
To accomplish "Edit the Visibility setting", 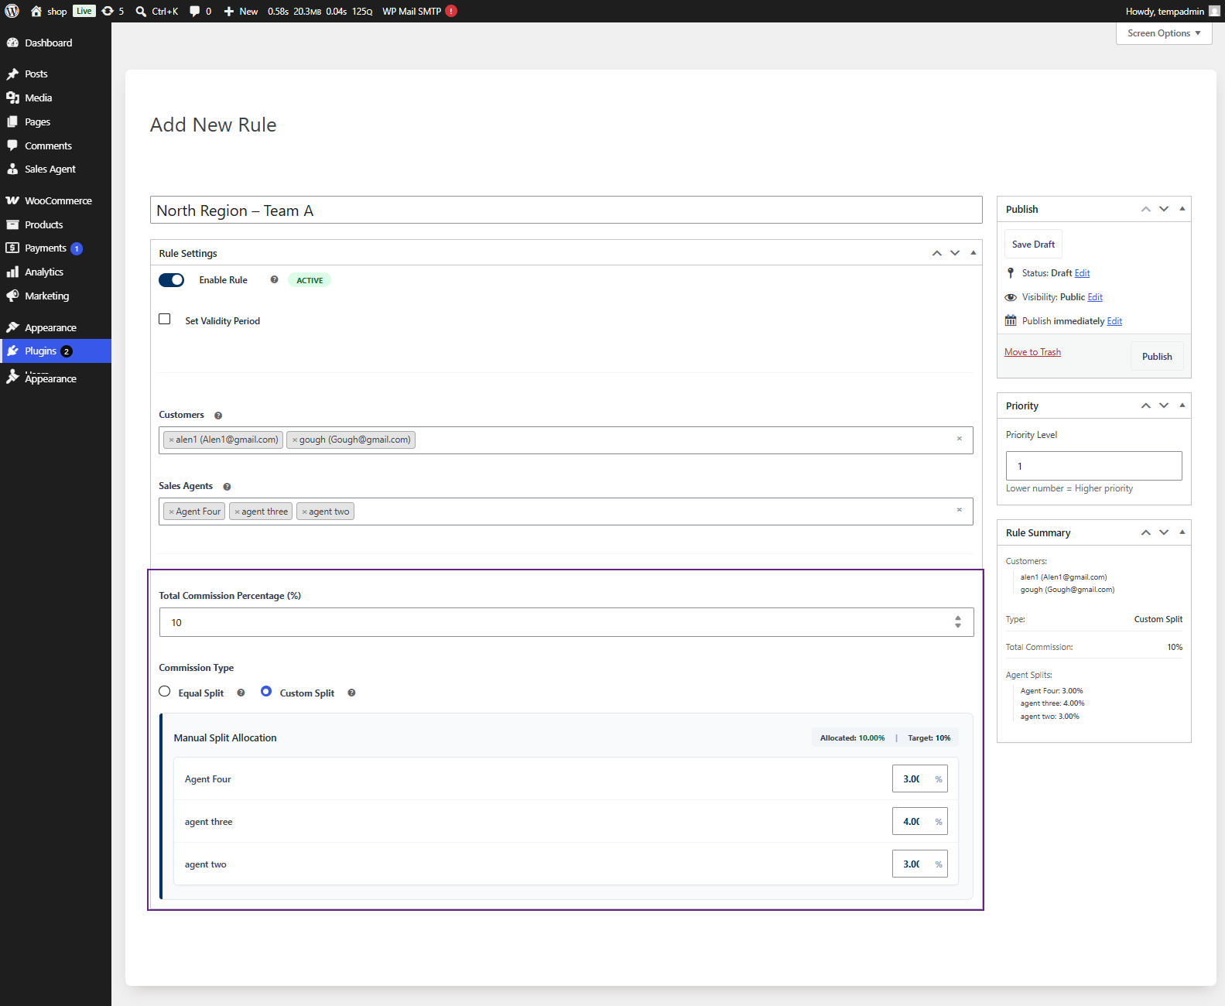I will click(x=1095, y=297).
